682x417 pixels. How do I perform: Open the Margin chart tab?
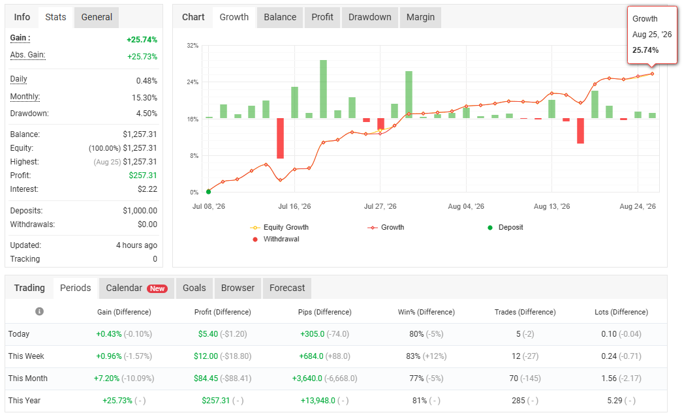coord(420,17)
